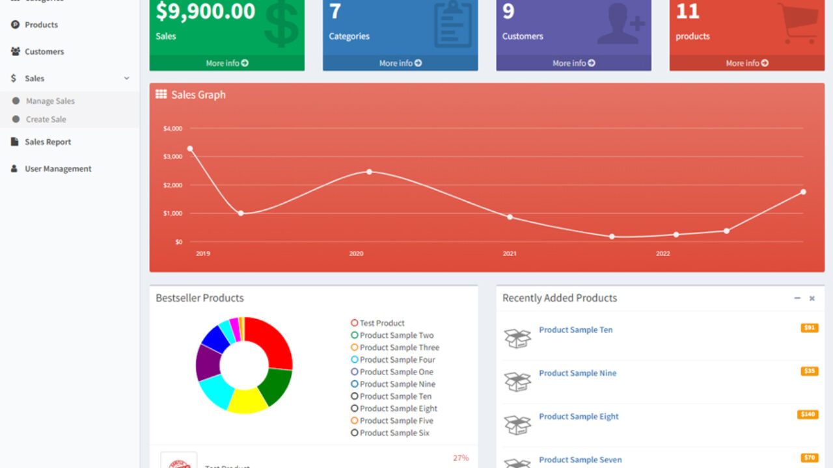Click the $140 price badge
833x468 pixels.
pos(808,414)
